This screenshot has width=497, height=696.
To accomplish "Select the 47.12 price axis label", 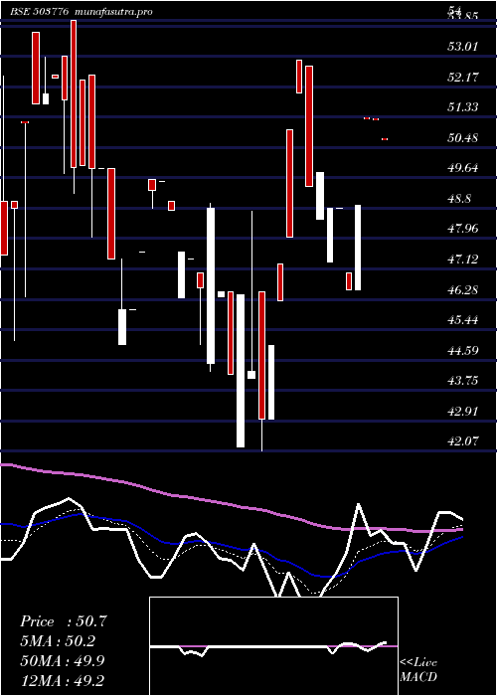I will pos(463,260).
